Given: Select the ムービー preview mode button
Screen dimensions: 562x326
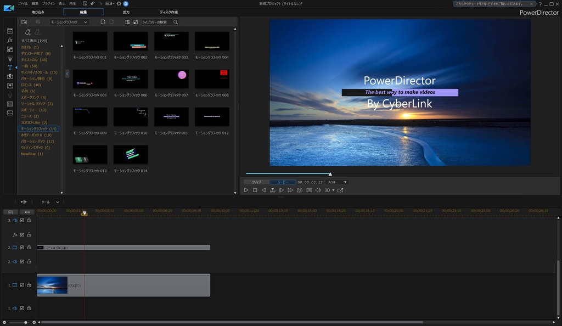Looking at the screenshot, I should (x=283, y=182).
